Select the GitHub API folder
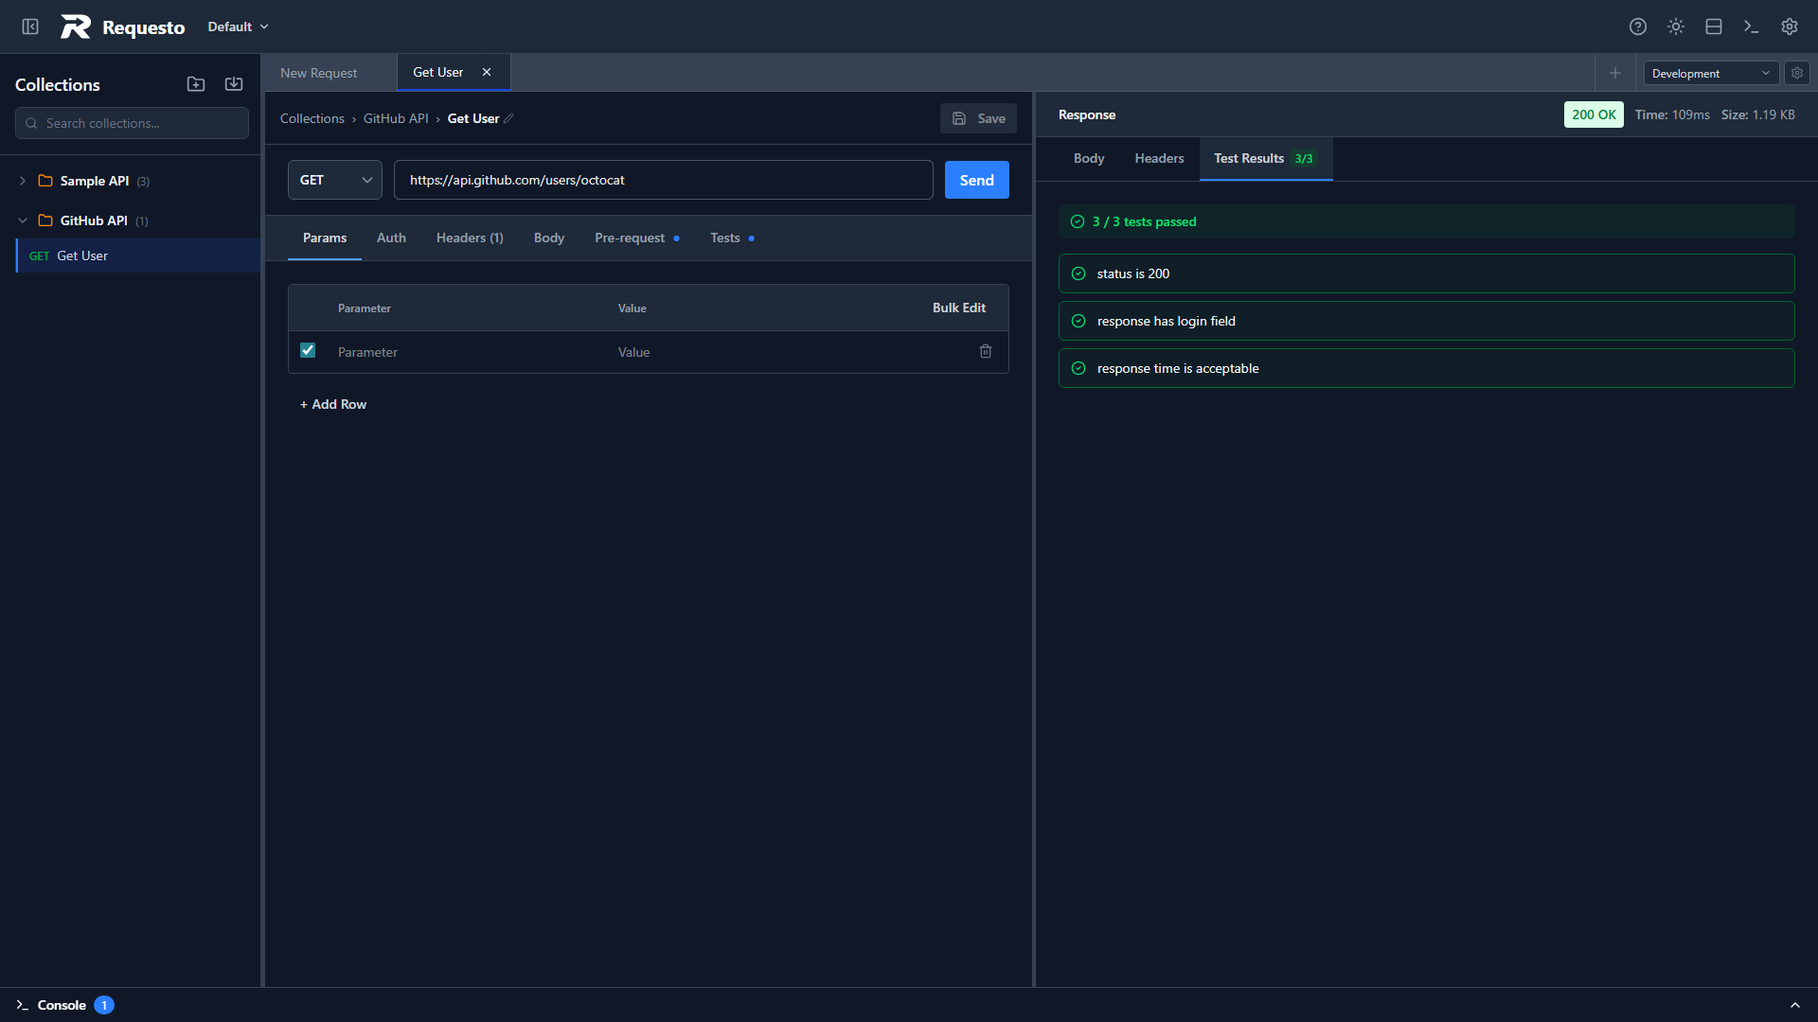This screenshot has height=1022, width=1818. 93,220
